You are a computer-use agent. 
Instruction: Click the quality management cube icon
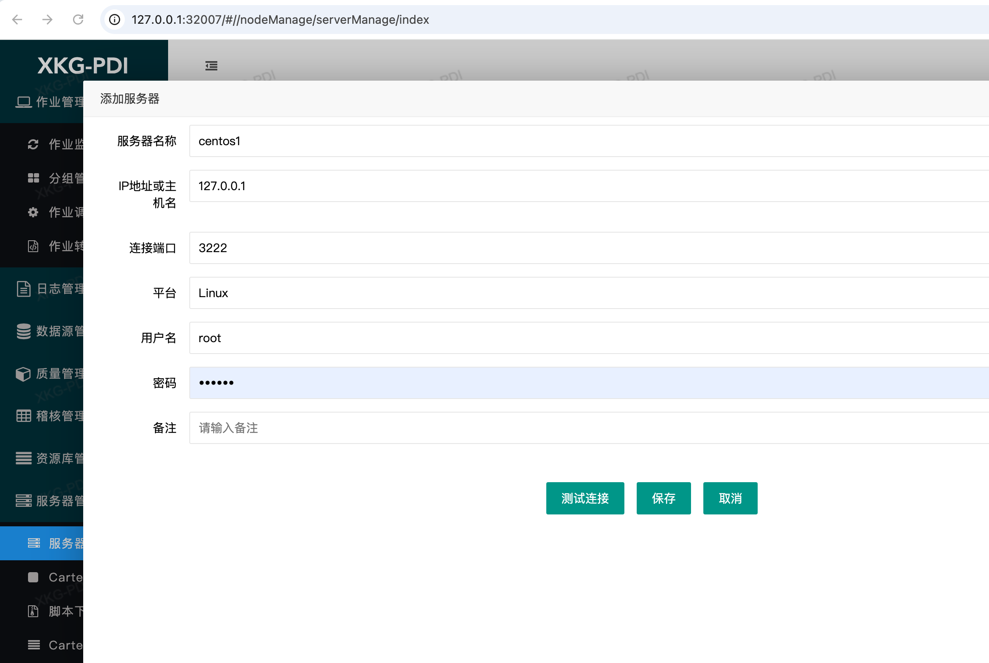[24, 374]
